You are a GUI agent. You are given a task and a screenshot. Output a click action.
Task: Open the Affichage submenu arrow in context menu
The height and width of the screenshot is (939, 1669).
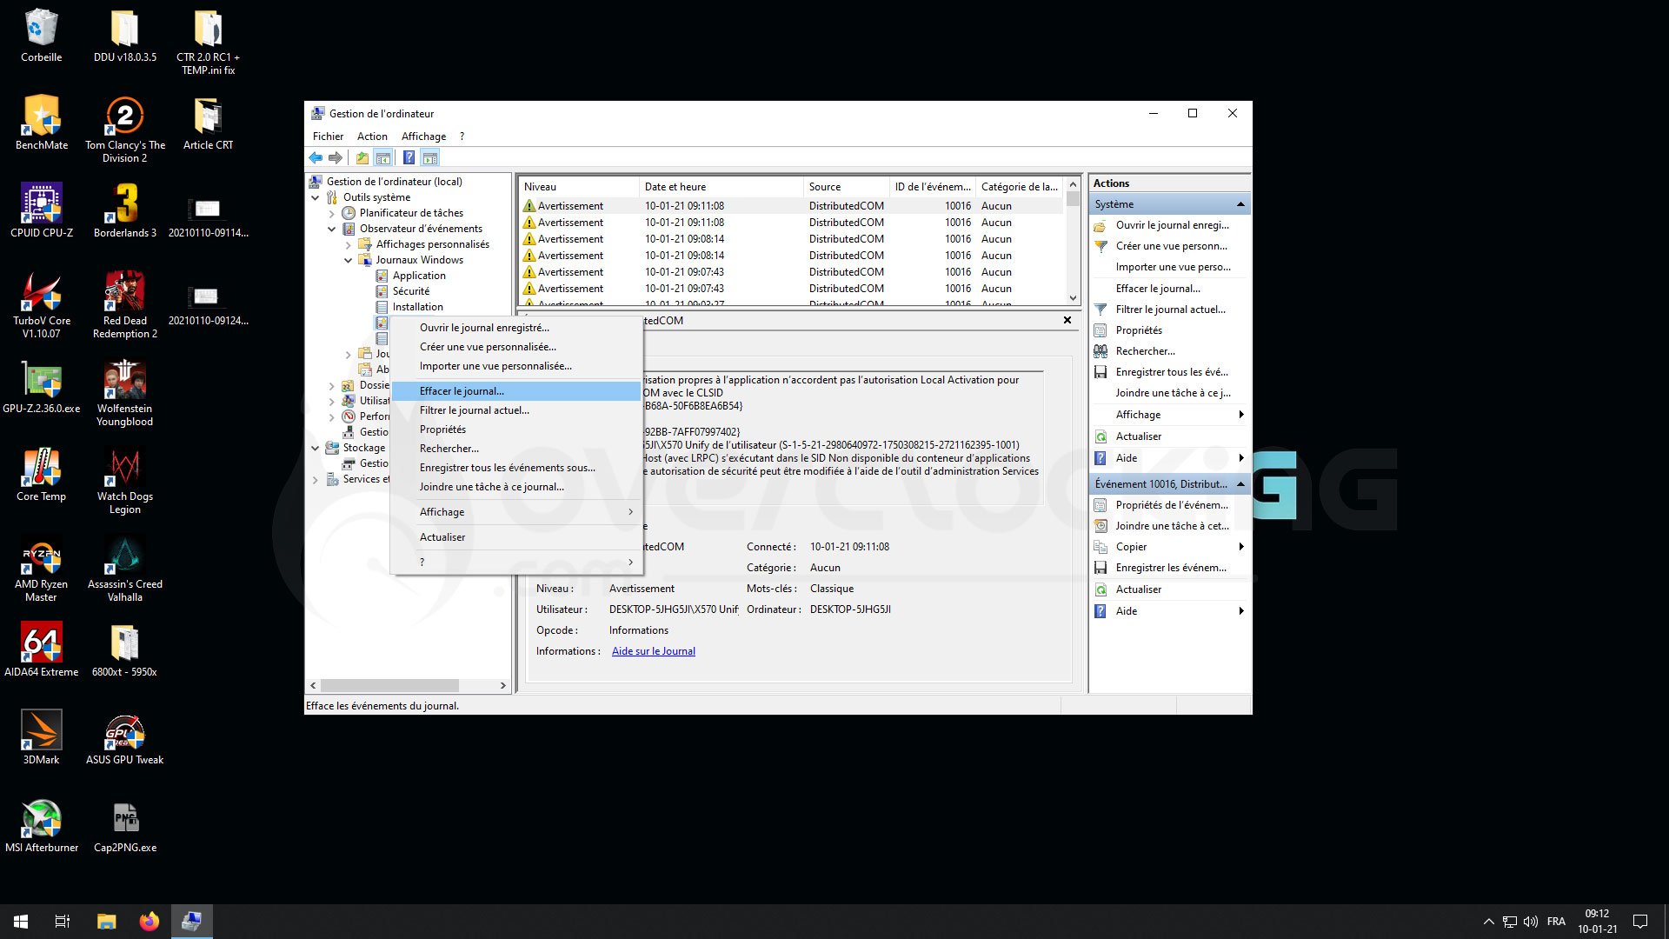click(x=630, y=512)
